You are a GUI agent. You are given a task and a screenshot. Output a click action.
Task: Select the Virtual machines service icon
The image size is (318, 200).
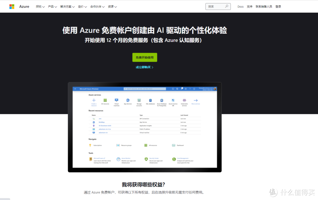tap(116, 100)
